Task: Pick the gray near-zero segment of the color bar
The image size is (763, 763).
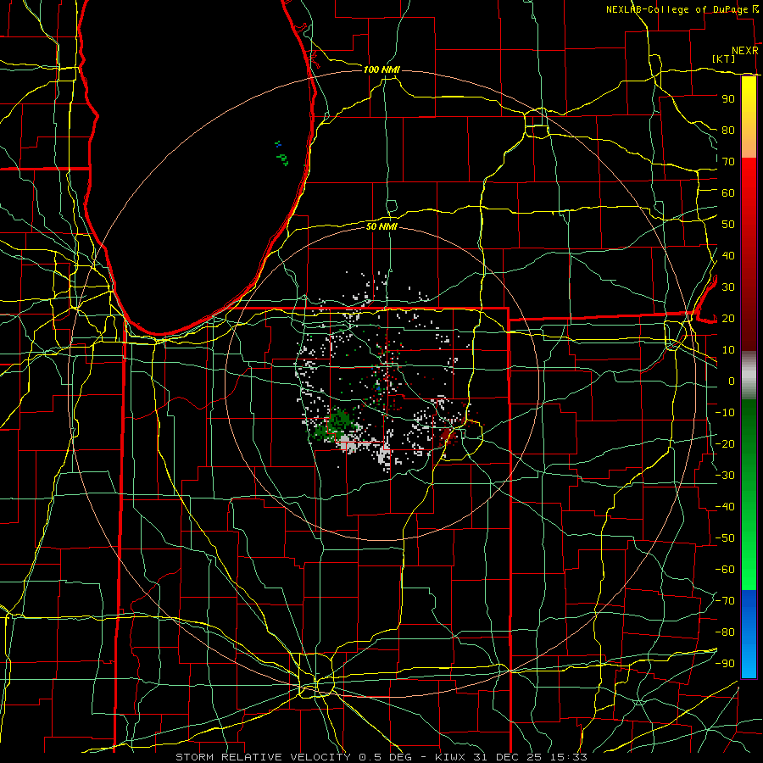Action: pyautogui.click(x=749, y=376)
